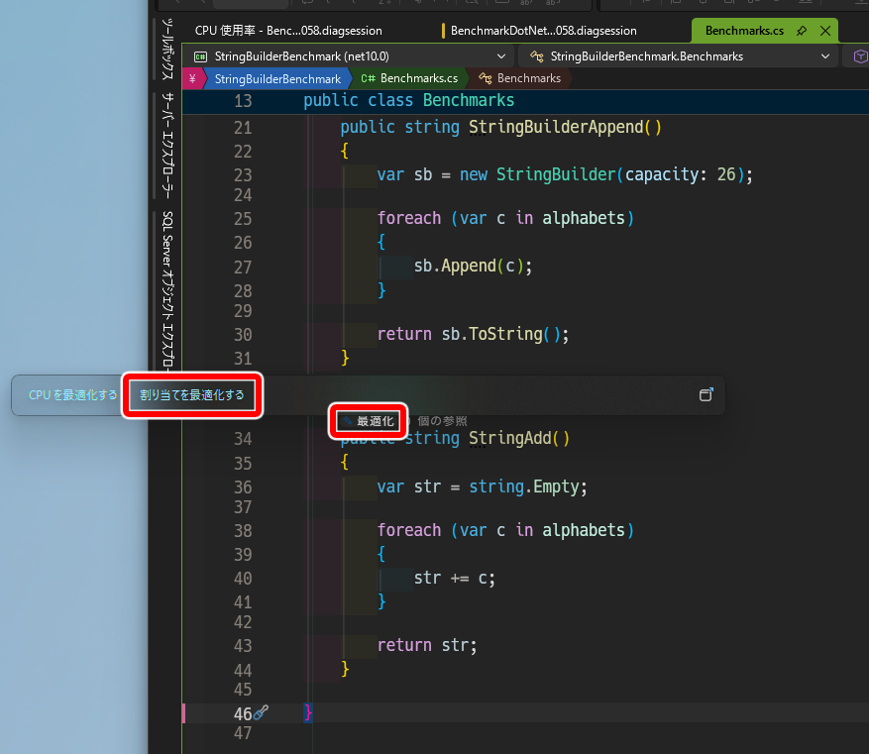Click the purple cube icon beside class dropdown
869x754 pixels.
click(860, 56)
